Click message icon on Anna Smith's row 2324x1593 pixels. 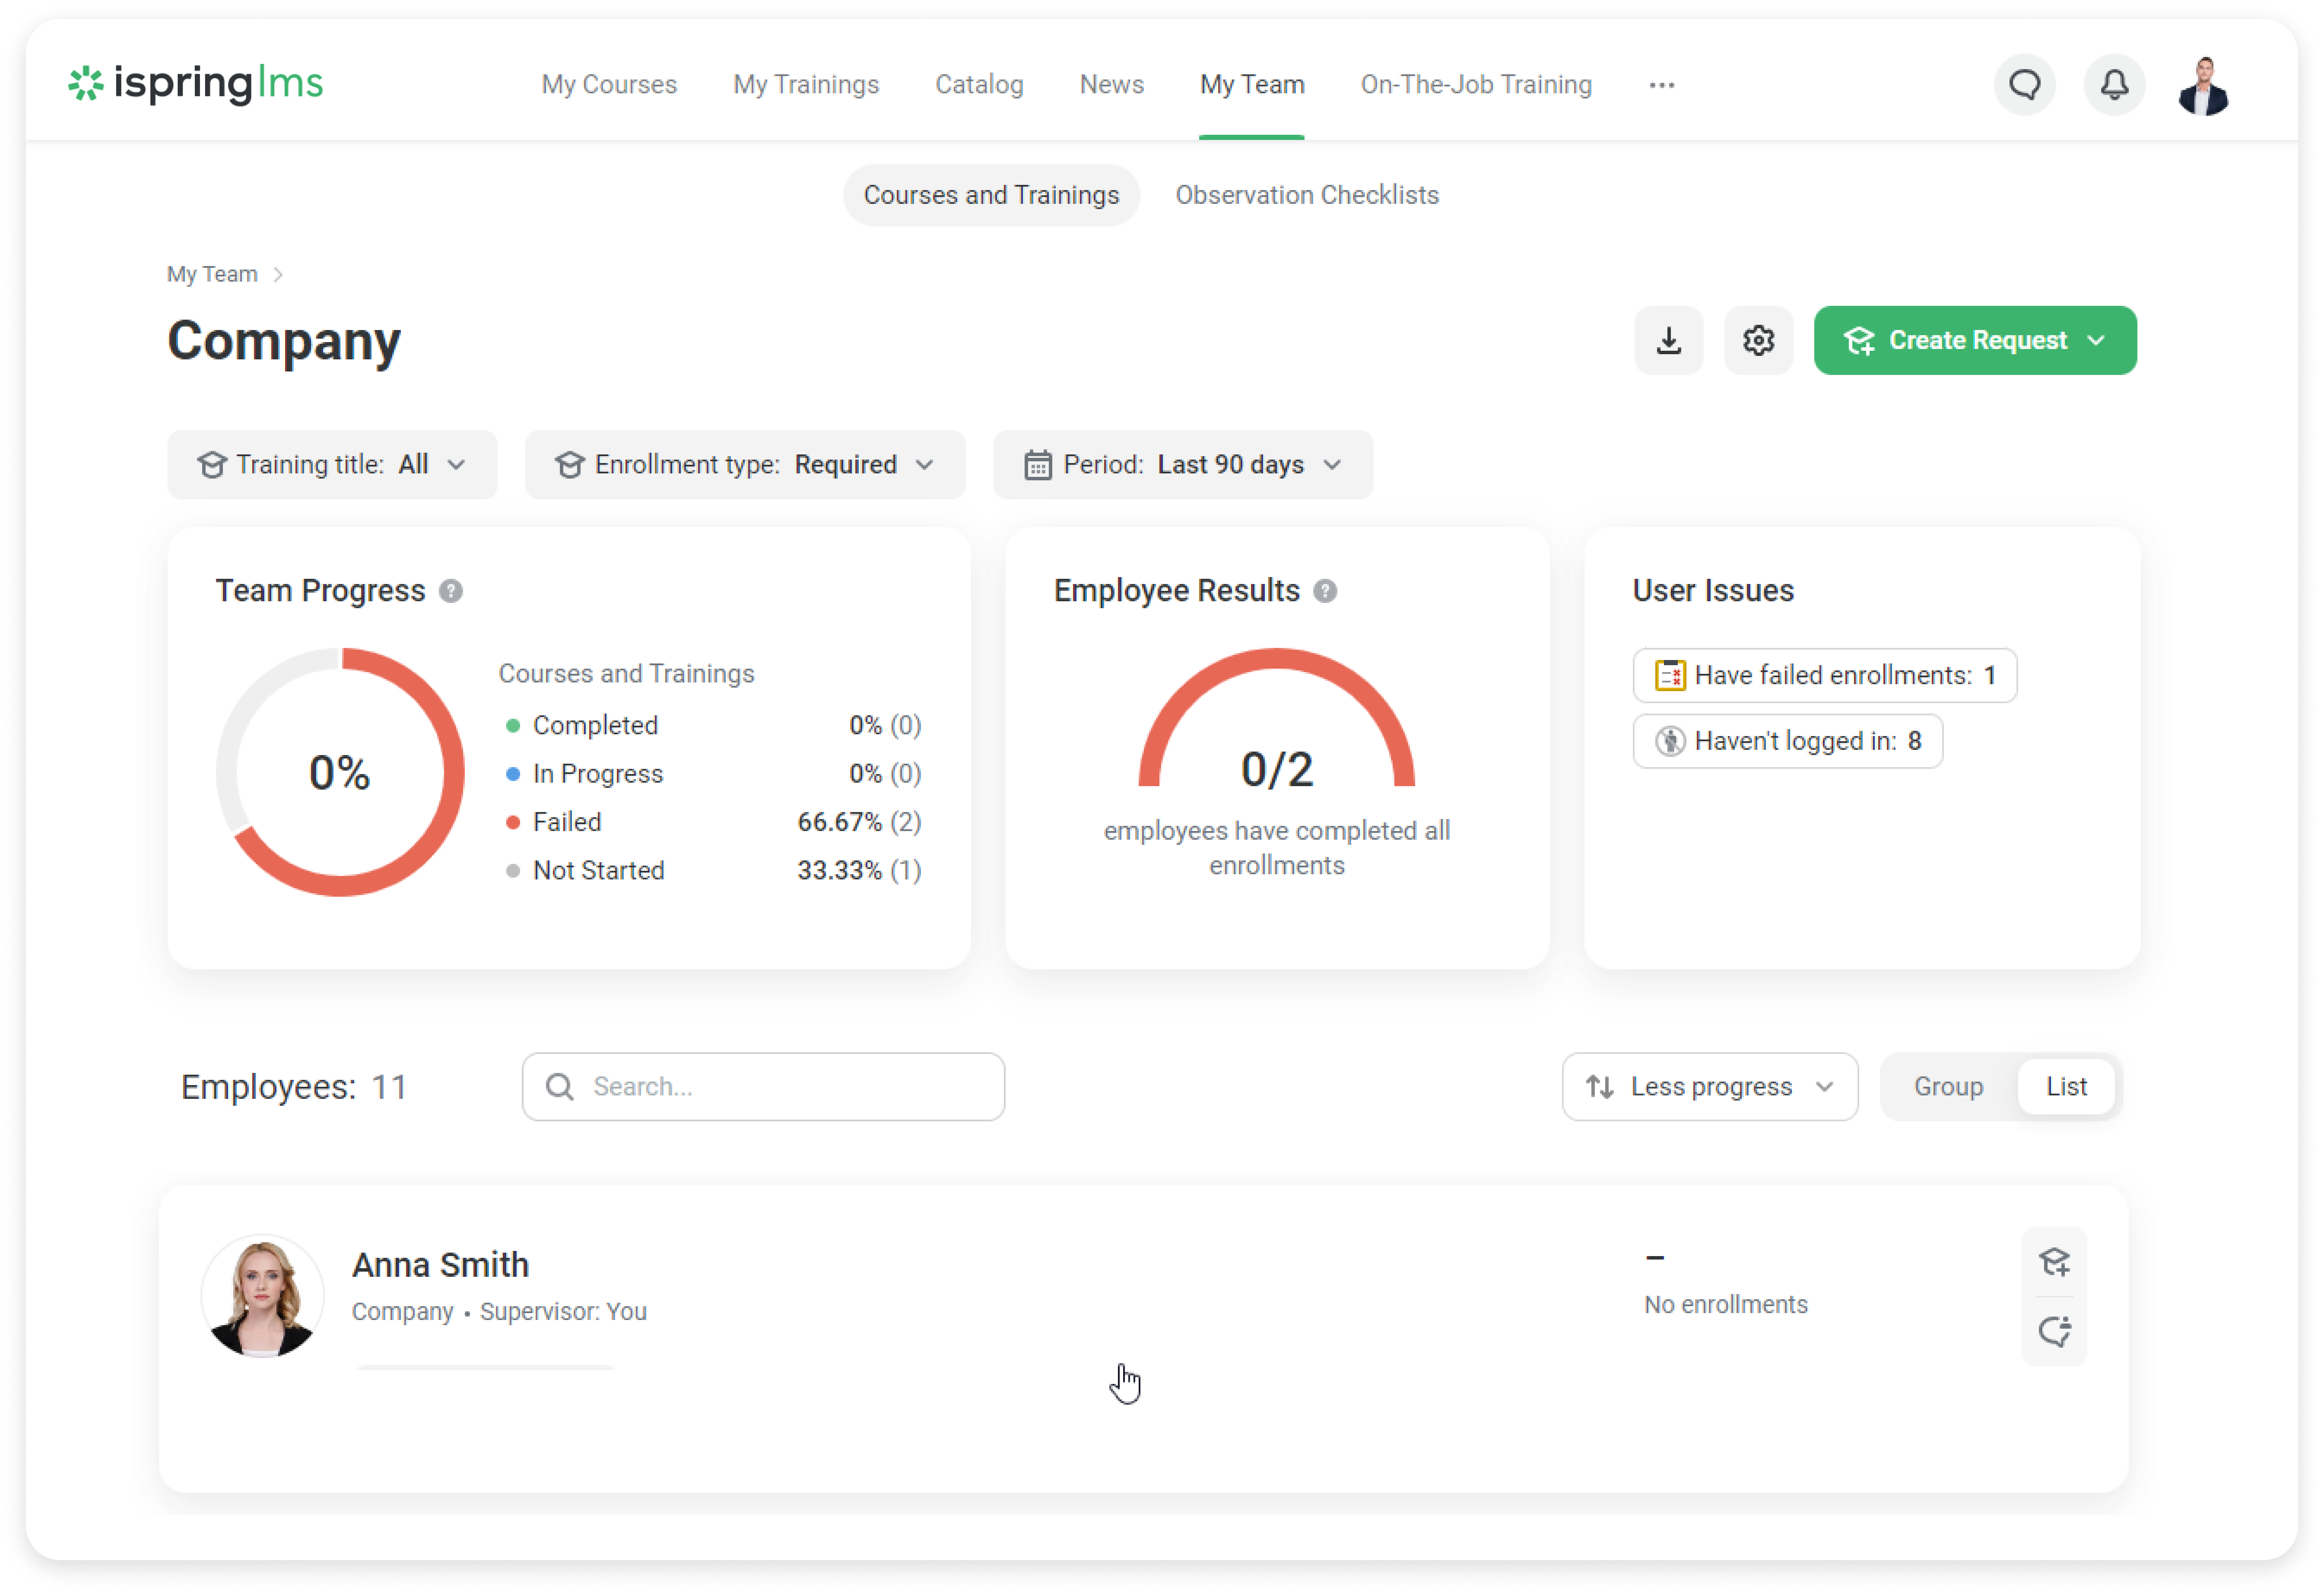(x=2054, y=1331)
